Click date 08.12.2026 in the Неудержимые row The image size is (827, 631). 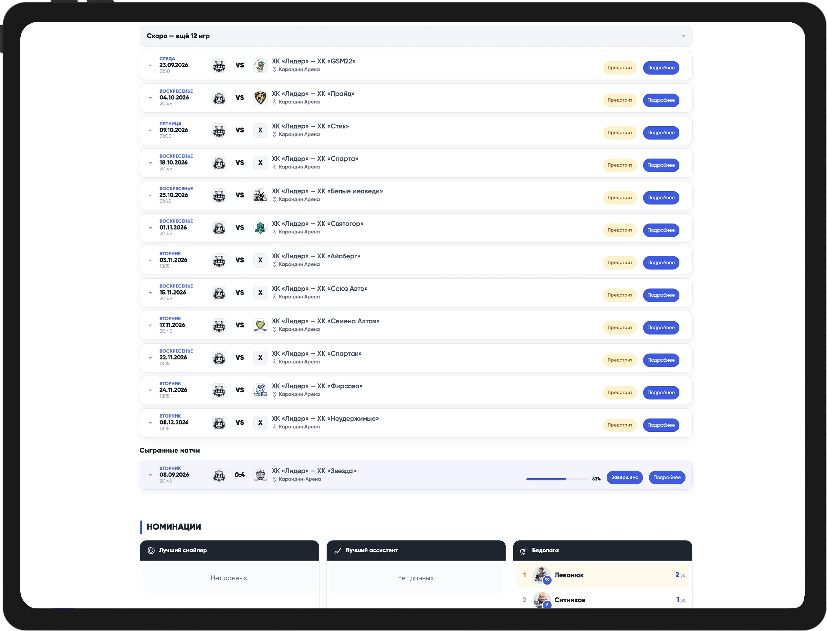[174, 422]
